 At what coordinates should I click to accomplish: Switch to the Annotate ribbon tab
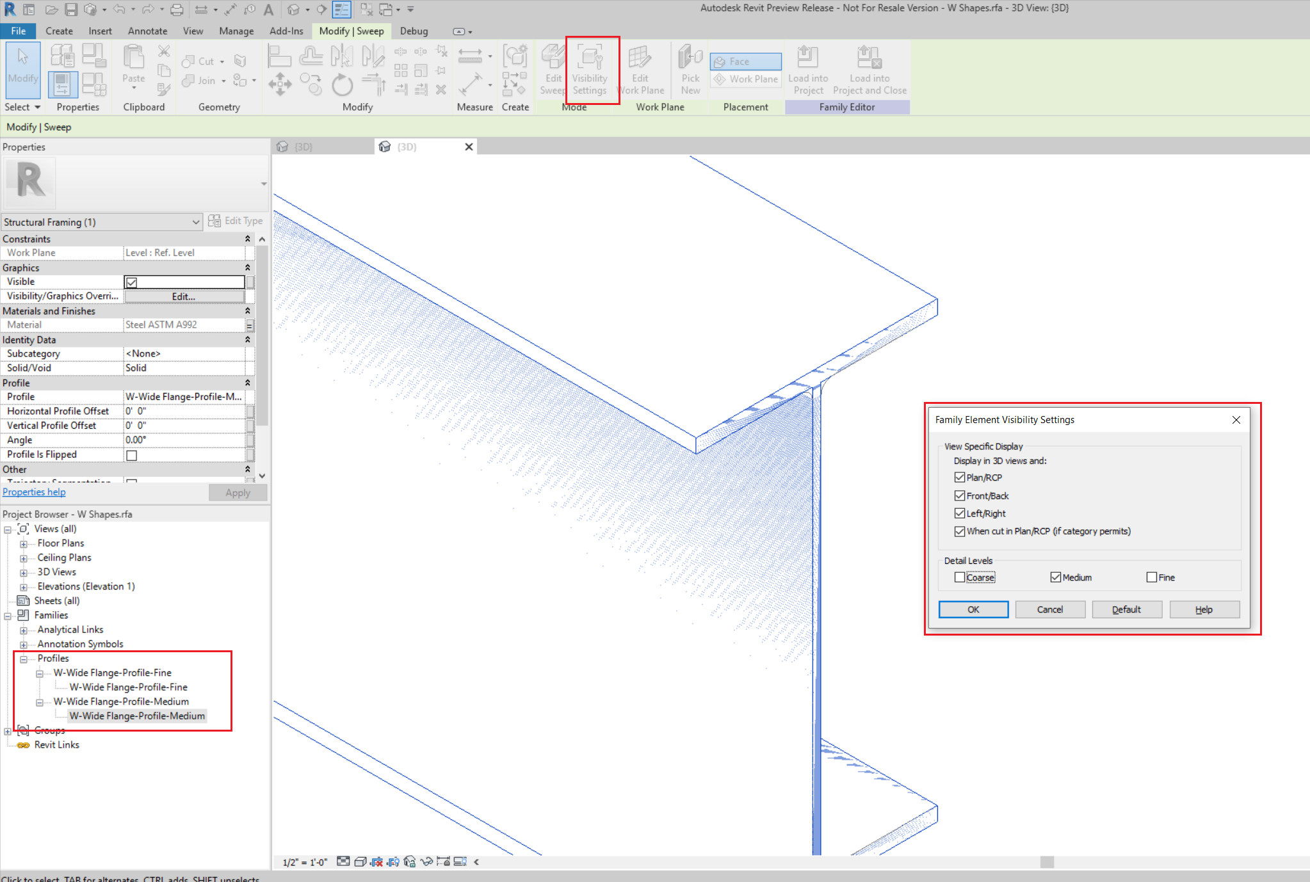147,31
